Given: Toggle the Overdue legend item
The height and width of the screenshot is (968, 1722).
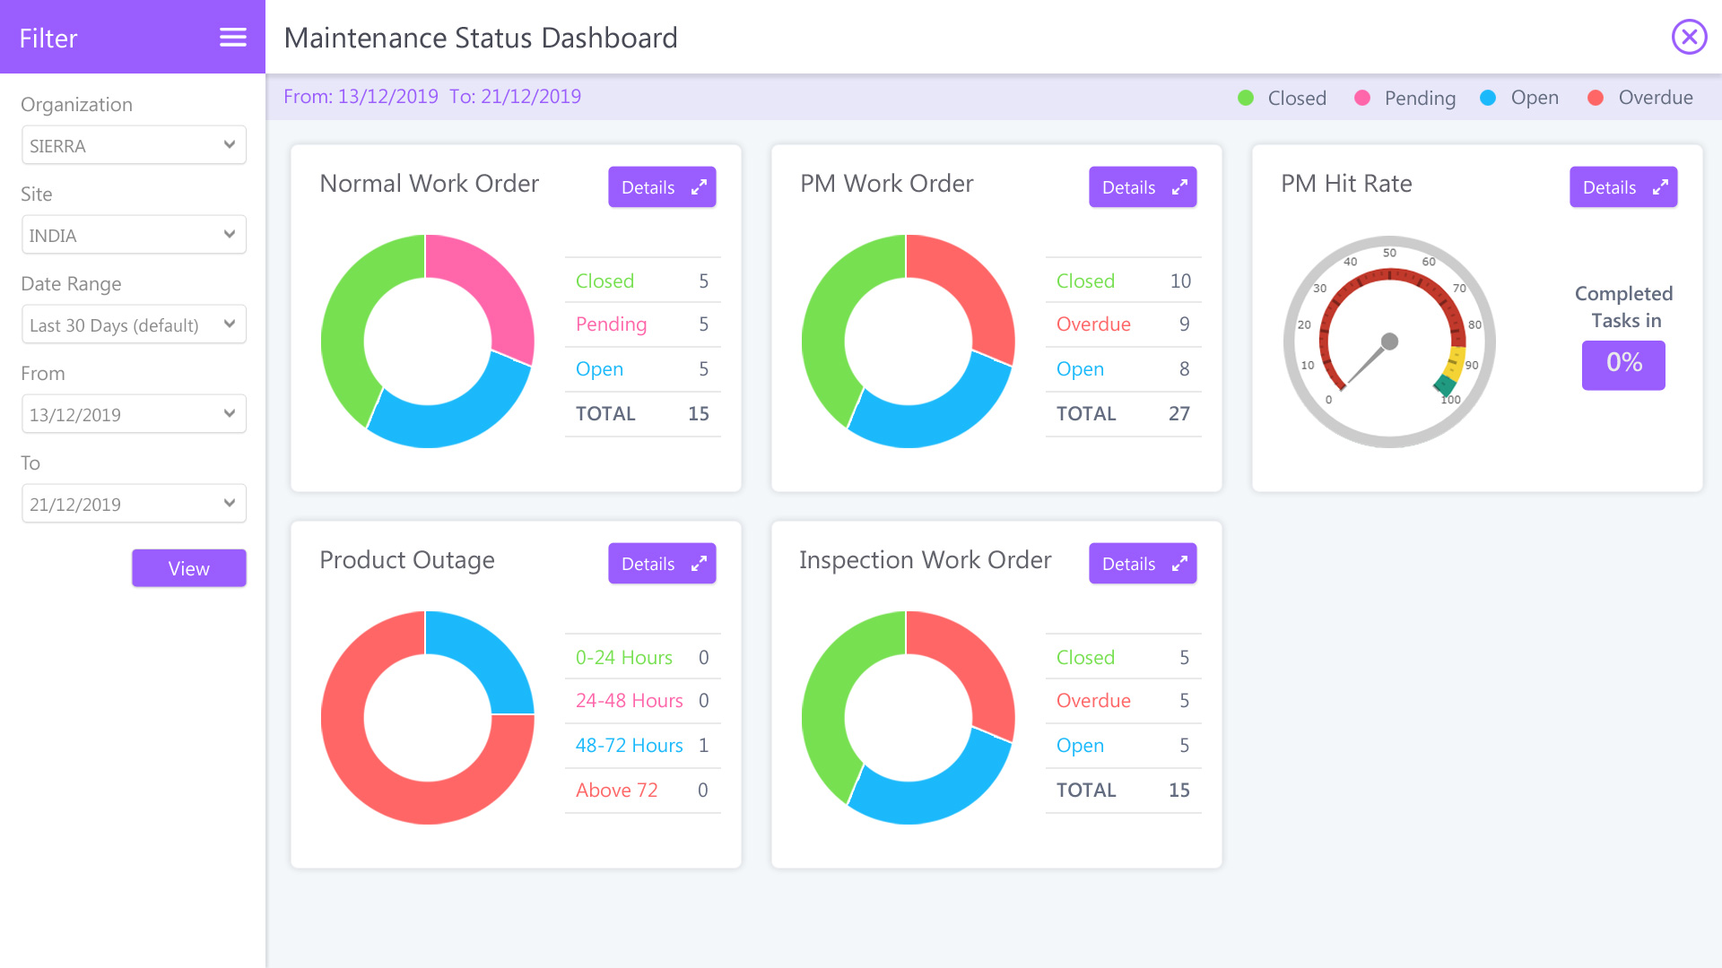Looking at the screenshot, I should pyautogui.click(x=1640, y=98).
